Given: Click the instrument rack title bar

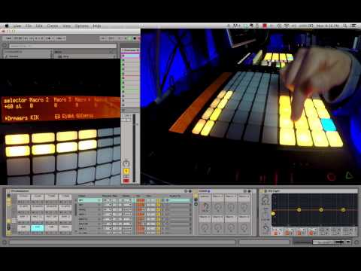Looking at the screenshot, I should tap(225, 191).
